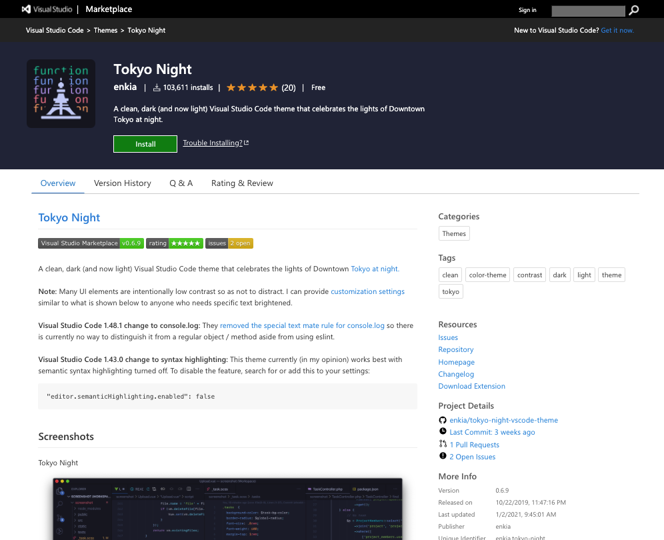664x540 pixels.
Task: Open the Repository resource link
Action: click(455, 349)
